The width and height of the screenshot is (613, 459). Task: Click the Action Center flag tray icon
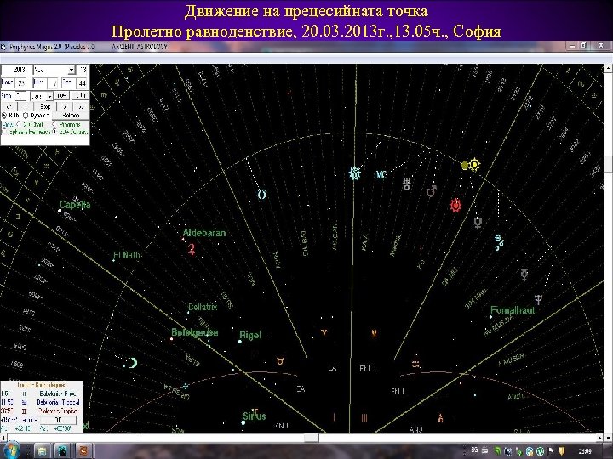point(551,450)
